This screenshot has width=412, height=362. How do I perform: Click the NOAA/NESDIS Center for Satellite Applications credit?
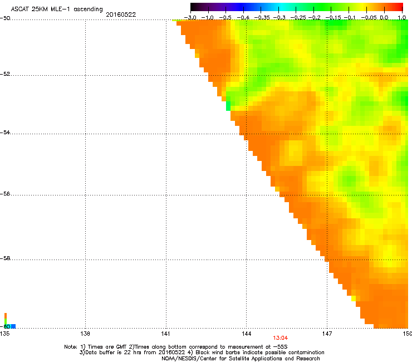pyautogui.click(x=241, y=358)
